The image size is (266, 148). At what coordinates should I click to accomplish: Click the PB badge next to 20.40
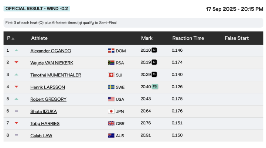(x=155, y=87)
